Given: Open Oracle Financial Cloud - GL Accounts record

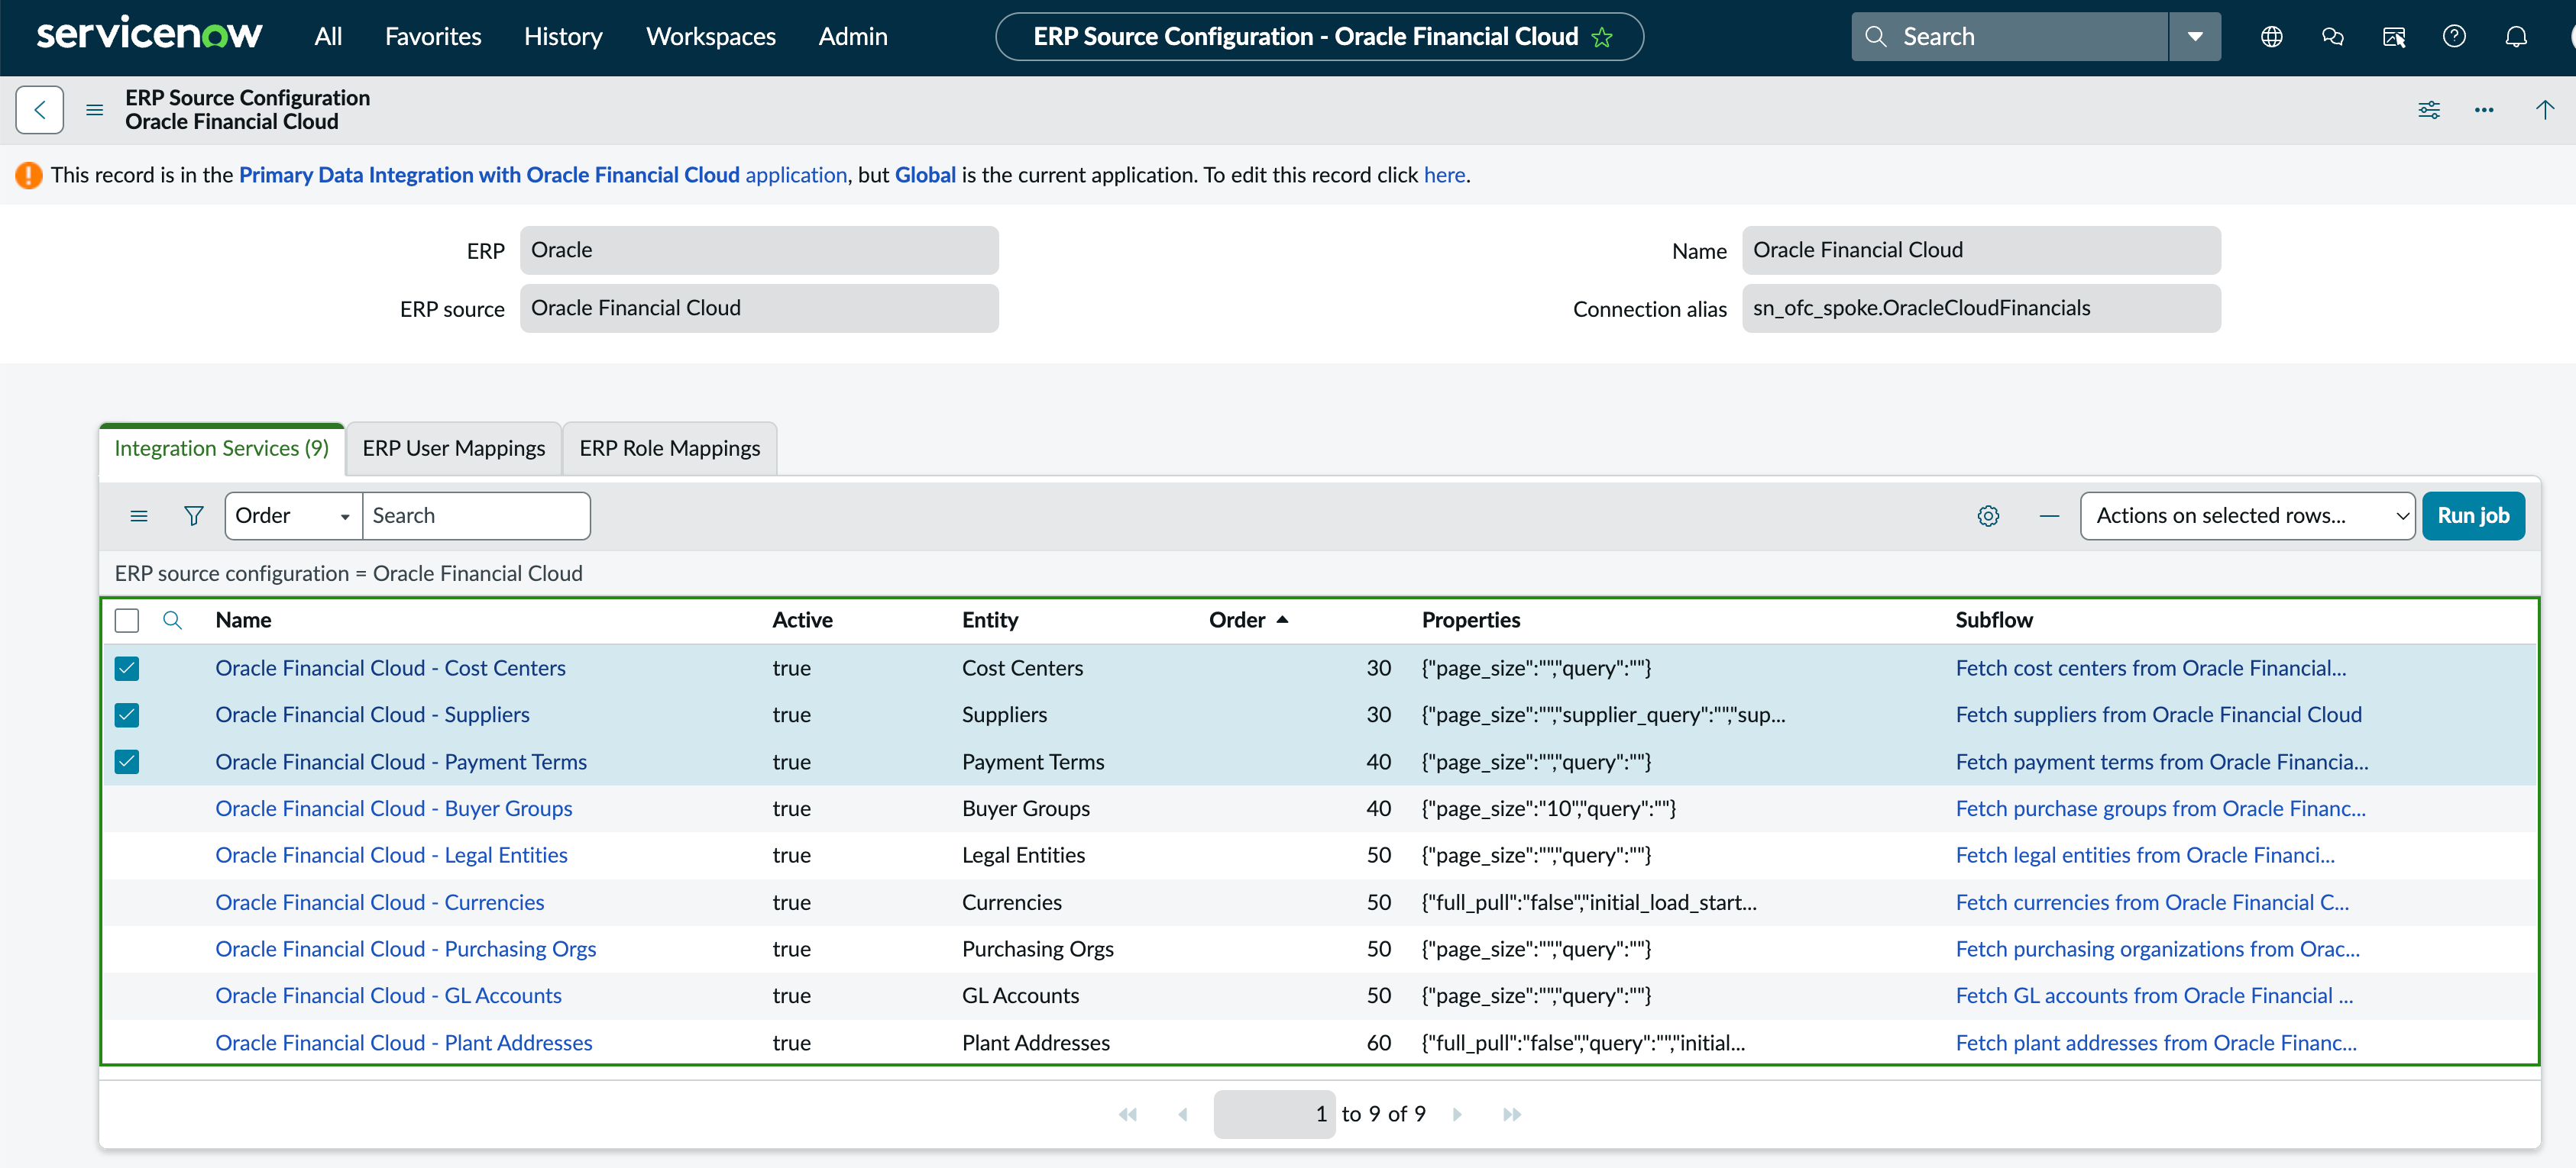Looking at the screenshot, I should pos(389,996).
